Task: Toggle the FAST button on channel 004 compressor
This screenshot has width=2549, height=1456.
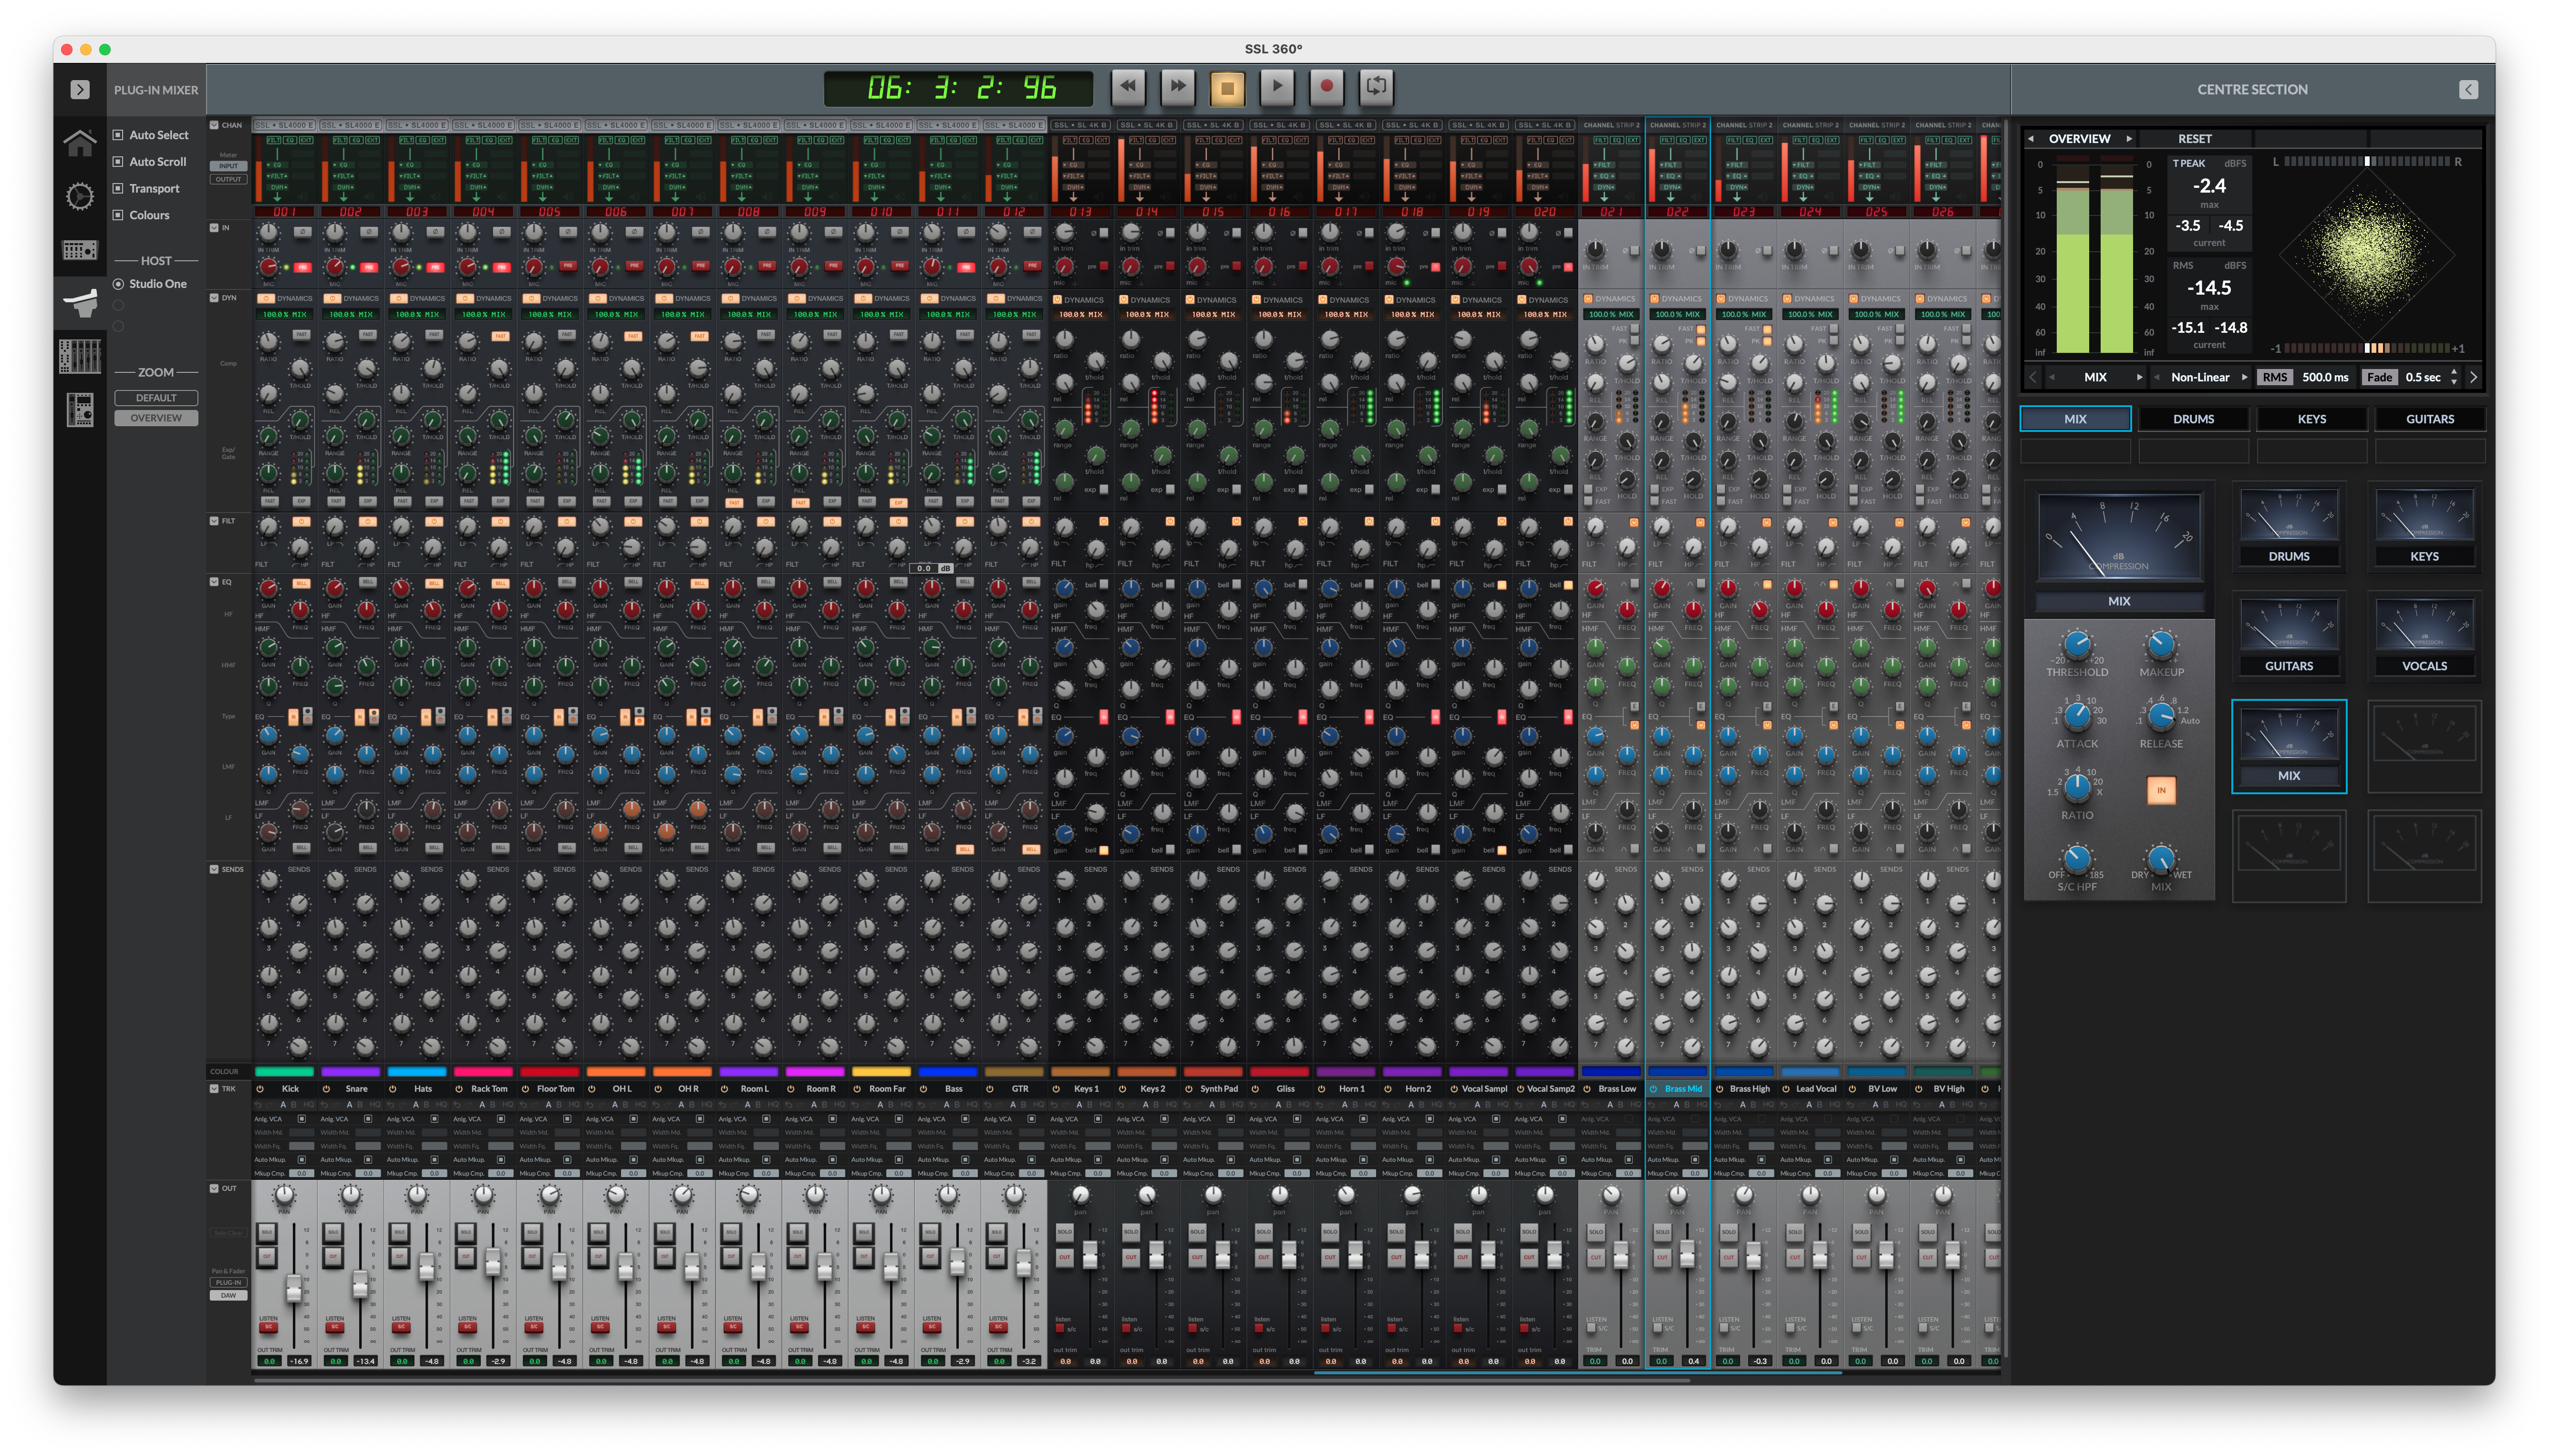Action: [500, 335]
